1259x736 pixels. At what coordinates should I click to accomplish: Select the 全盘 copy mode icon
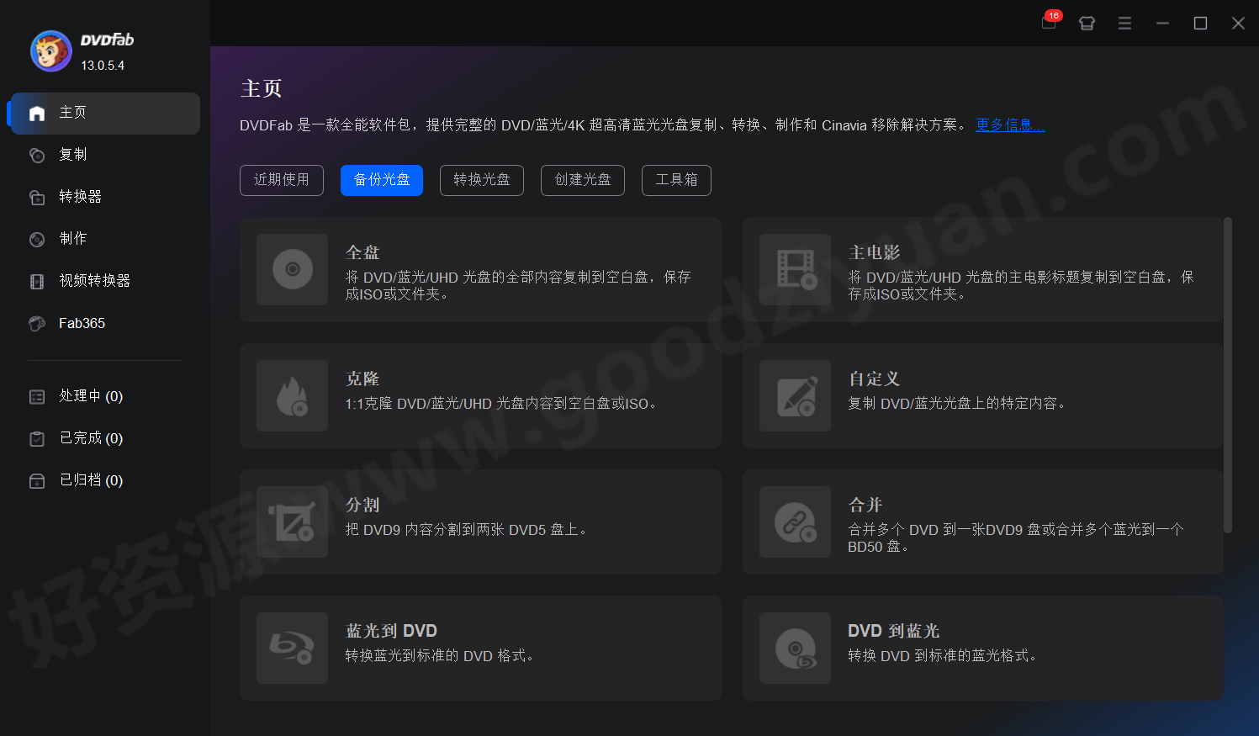(292, 269)
